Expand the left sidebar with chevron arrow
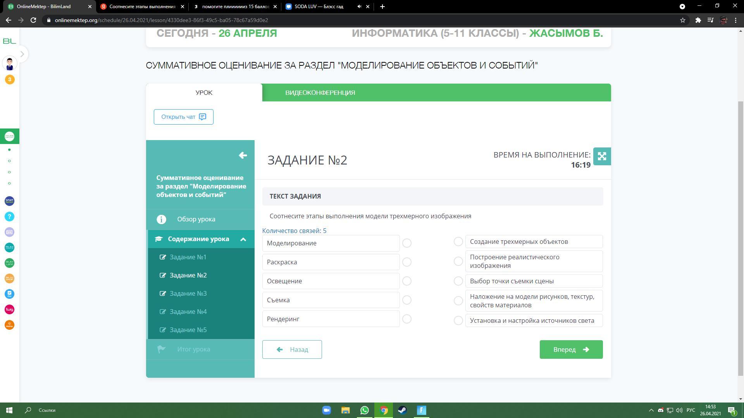Viewport: 744px width, 418px height. (x=22, y=54)
